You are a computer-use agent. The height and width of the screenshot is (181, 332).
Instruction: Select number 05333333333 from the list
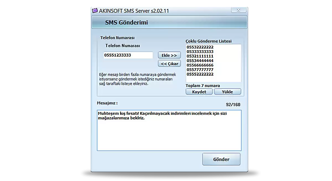(x=199, y=52)
